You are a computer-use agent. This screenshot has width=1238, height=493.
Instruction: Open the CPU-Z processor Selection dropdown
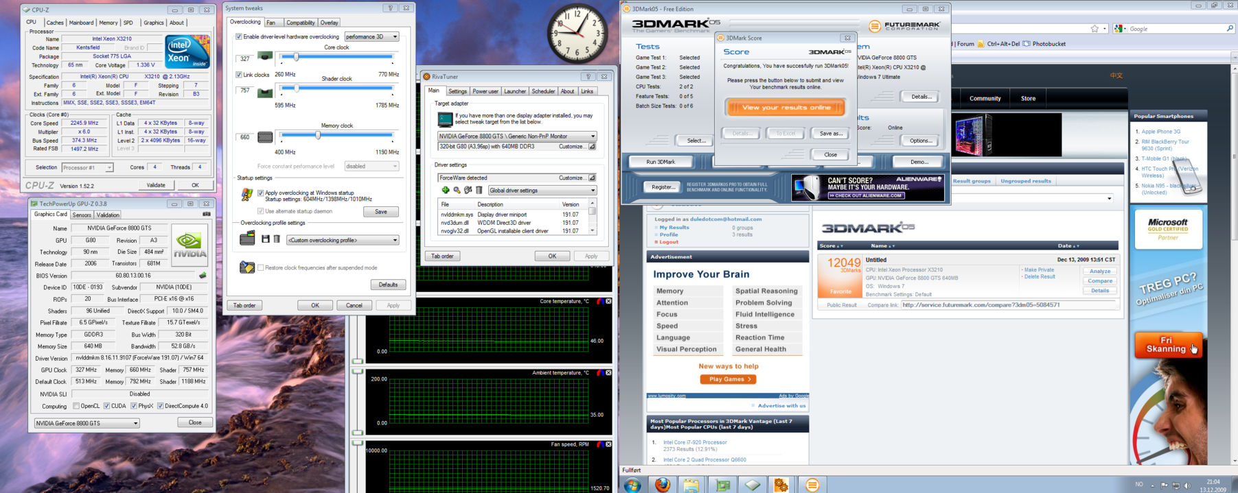(x=87, y=168)
